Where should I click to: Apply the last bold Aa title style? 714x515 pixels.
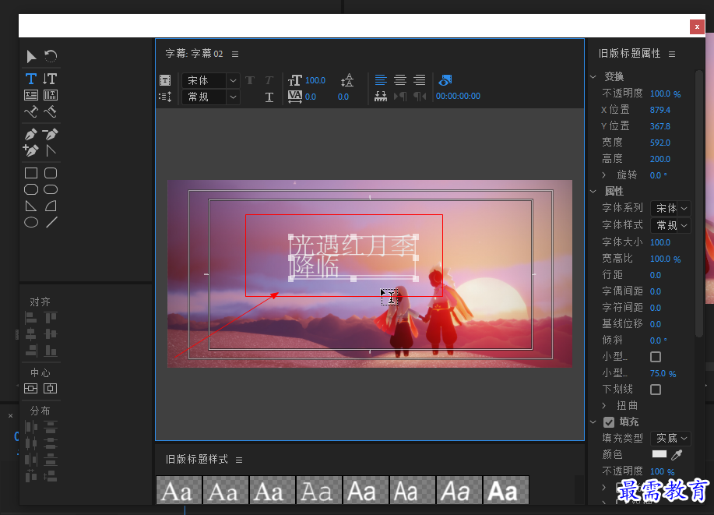pos(506,490)
